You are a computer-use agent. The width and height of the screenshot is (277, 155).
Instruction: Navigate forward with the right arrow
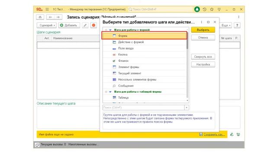click(58, 17)
